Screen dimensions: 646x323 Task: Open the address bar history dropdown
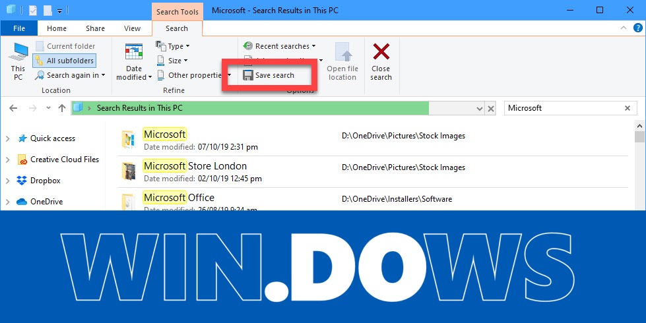[479, 109]
